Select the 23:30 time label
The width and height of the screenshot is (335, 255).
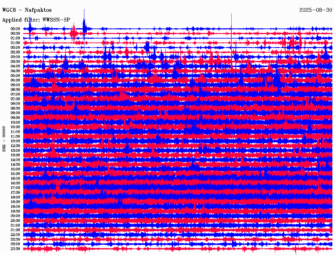[x=15, y=249]
